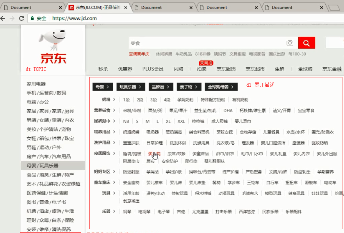Click the browser forward arrow
Image resolution: width=344 pixels, height=233 pixels.
pyautogui.click(x=12, y=18)
